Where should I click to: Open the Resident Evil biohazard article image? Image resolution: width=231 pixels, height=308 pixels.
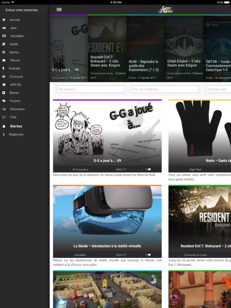point(200,219)
